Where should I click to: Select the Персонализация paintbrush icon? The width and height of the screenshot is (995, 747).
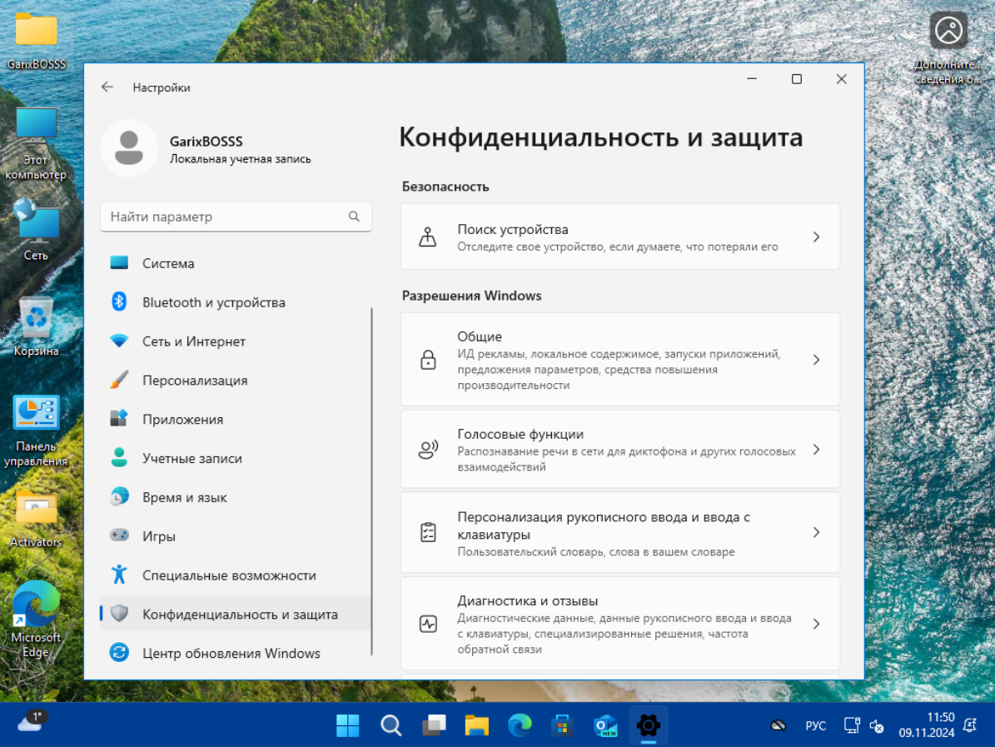point(119,381)
